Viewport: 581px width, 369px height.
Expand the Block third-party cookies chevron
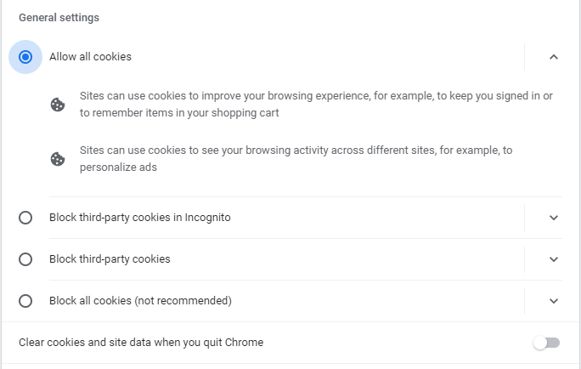click(x=554, y=259)
